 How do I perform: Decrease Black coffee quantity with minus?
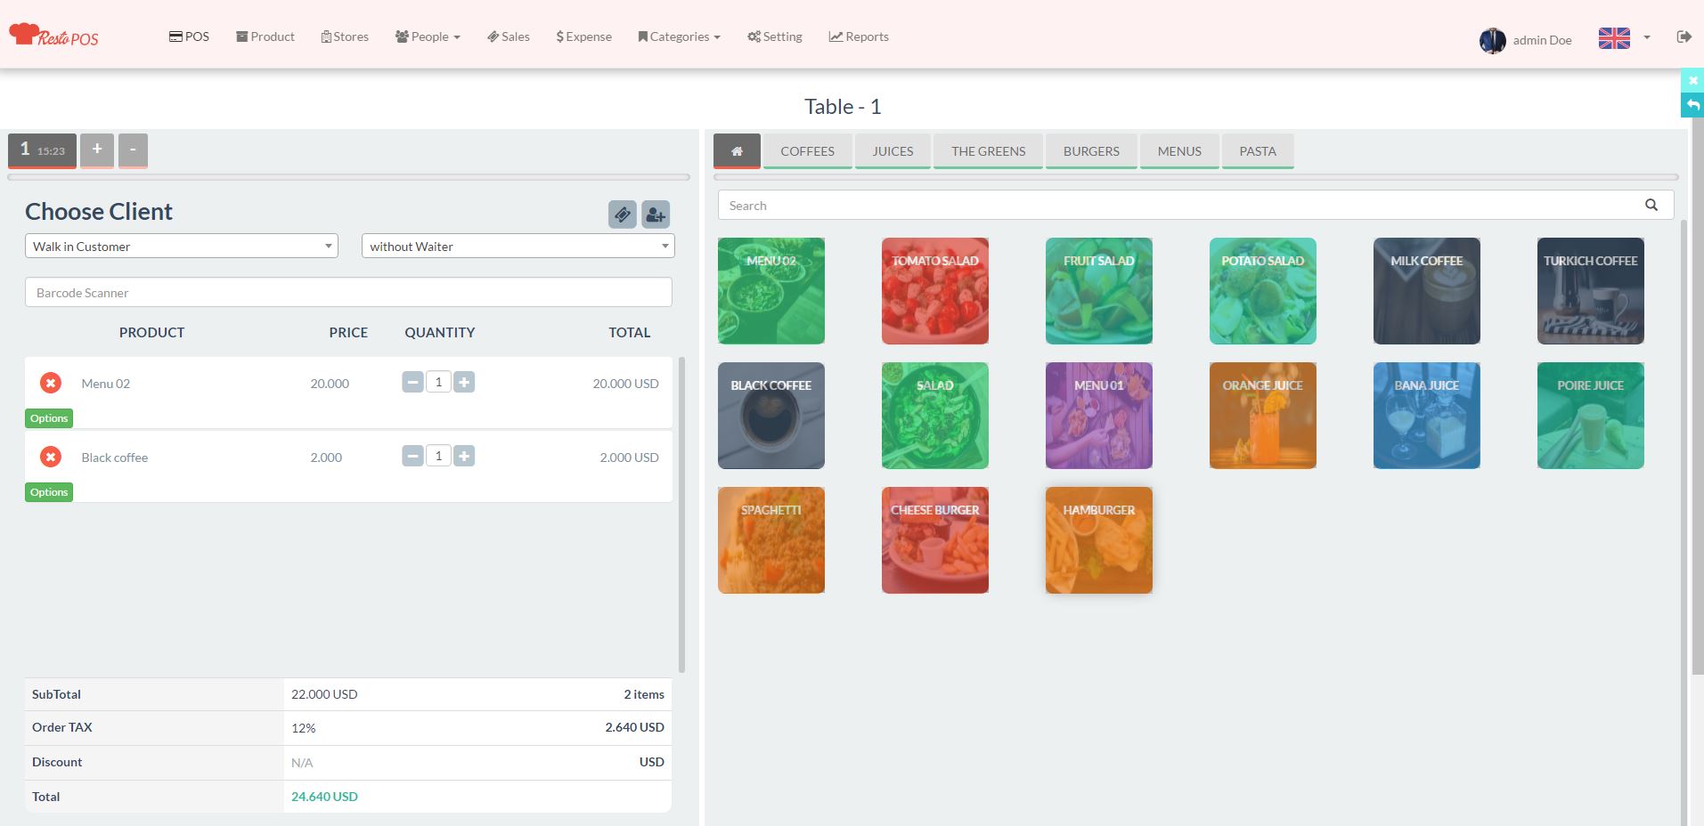(412, 457)
